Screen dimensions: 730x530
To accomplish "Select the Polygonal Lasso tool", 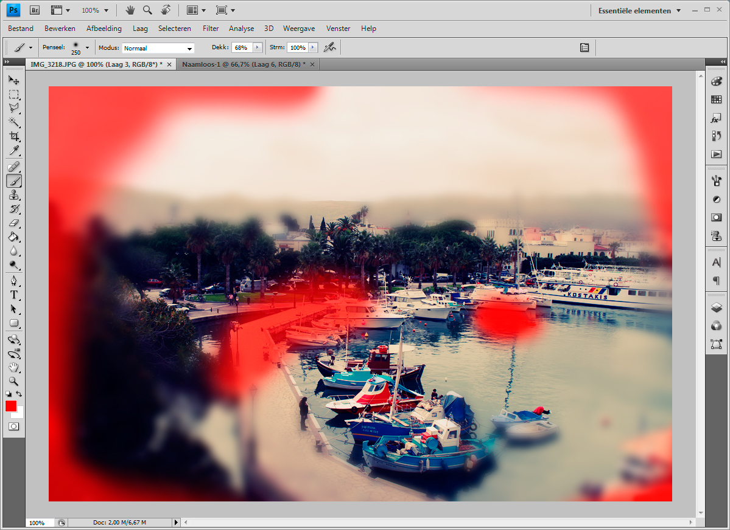I will tap(14, 108).
